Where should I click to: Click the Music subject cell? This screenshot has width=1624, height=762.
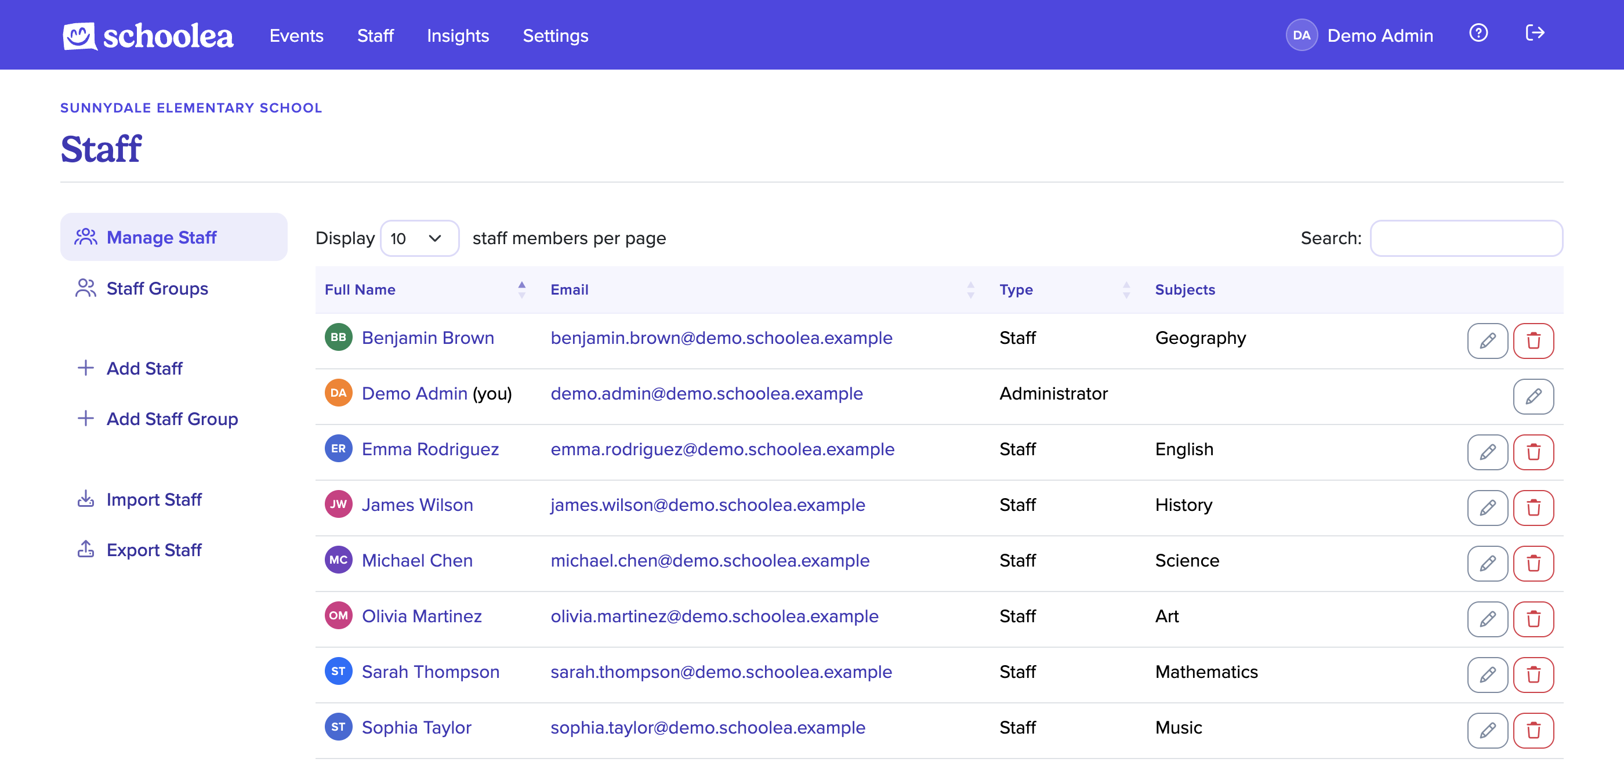click(1179, 727)
